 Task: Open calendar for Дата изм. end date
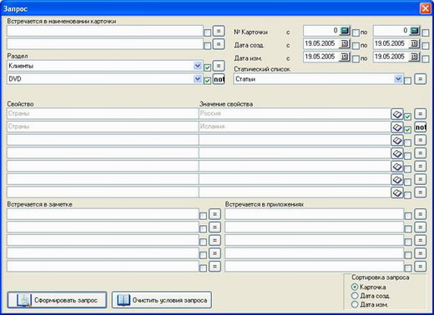414,57
